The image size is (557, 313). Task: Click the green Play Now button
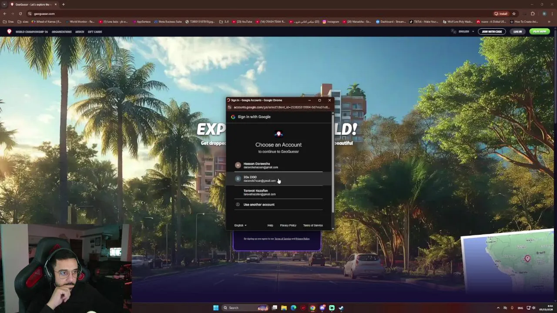(x=540, y=31)
